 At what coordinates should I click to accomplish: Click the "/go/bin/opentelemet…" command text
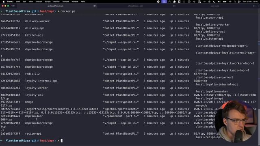[121, 109]
